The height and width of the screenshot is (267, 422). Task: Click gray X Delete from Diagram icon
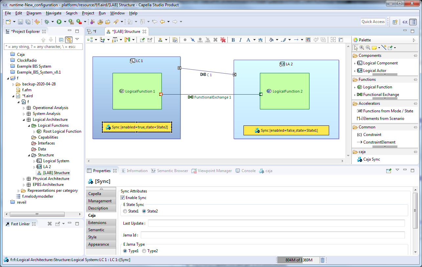216,40
